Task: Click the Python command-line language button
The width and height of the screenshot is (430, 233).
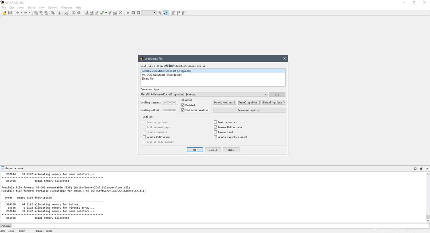Action: pos(6,226)
